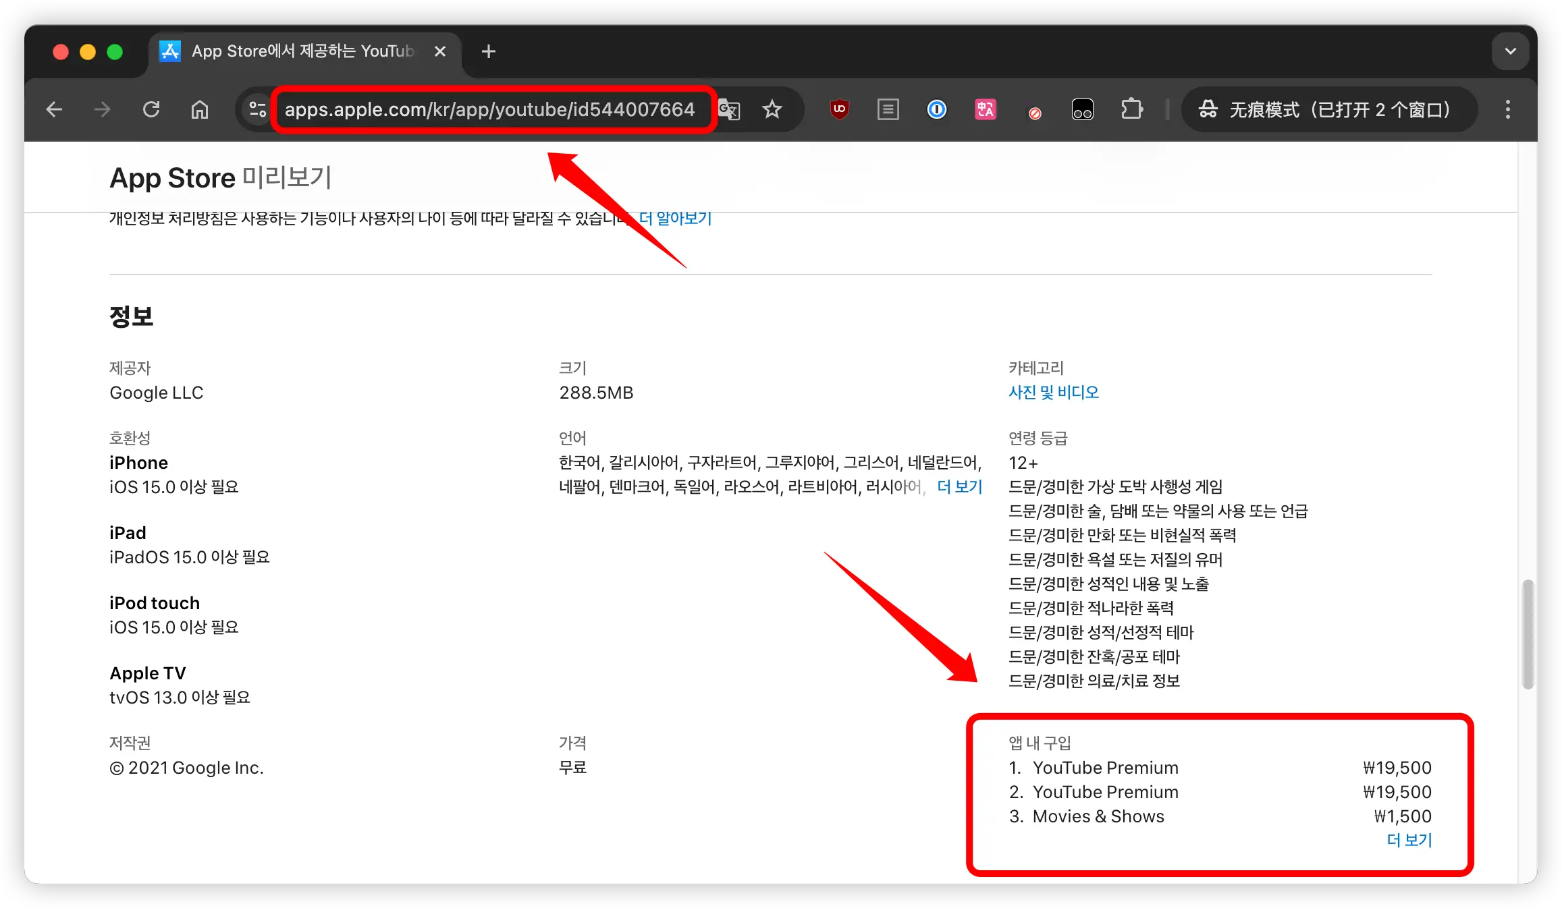Click the second YouTube Premium purchase item
Viewport: 1562px width, 908px height.
1105,792
